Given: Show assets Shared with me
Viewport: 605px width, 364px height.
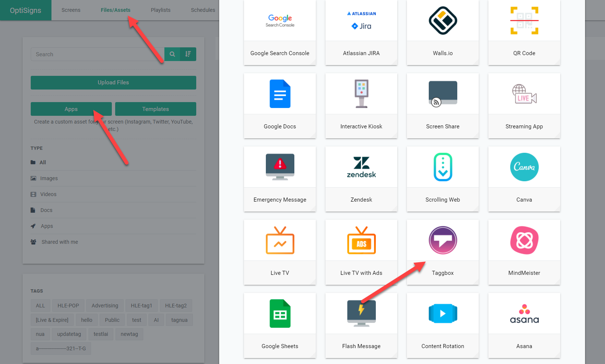Looking at the screenshot, I should (x=60, y=242).
